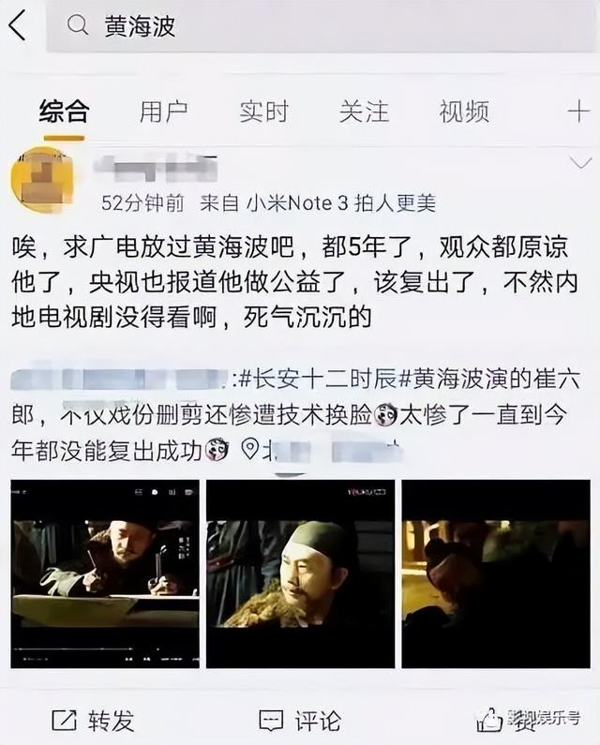Switch to the 关注 tab
The height and width of the screenshot is (745, 600).
[x=364, y=112]
